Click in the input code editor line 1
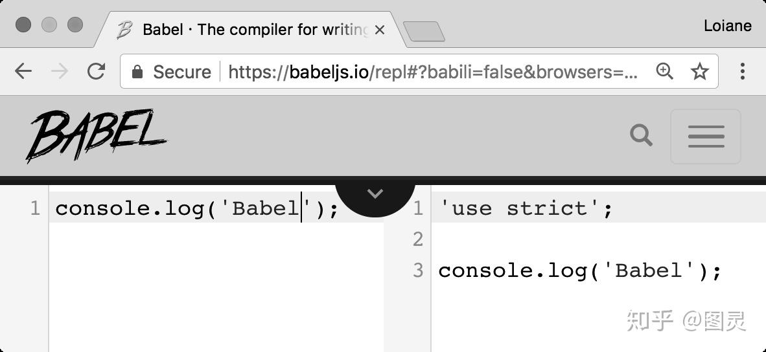 pos(194,208)
